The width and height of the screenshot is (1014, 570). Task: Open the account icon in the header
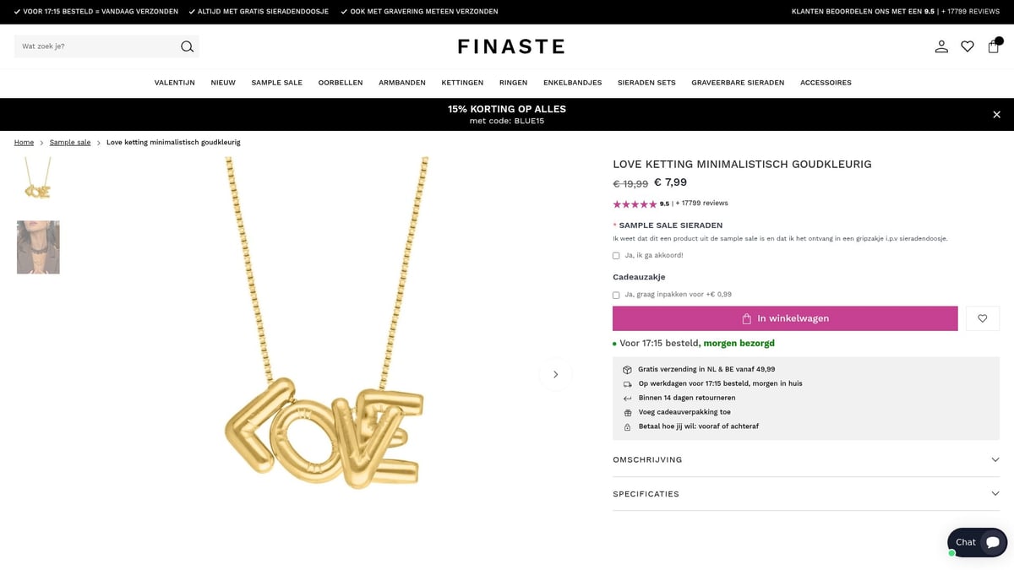pos(941,46)
